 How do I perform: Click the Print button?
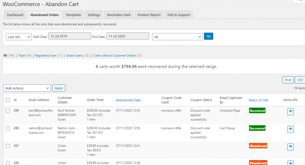(x=288, y=80)
